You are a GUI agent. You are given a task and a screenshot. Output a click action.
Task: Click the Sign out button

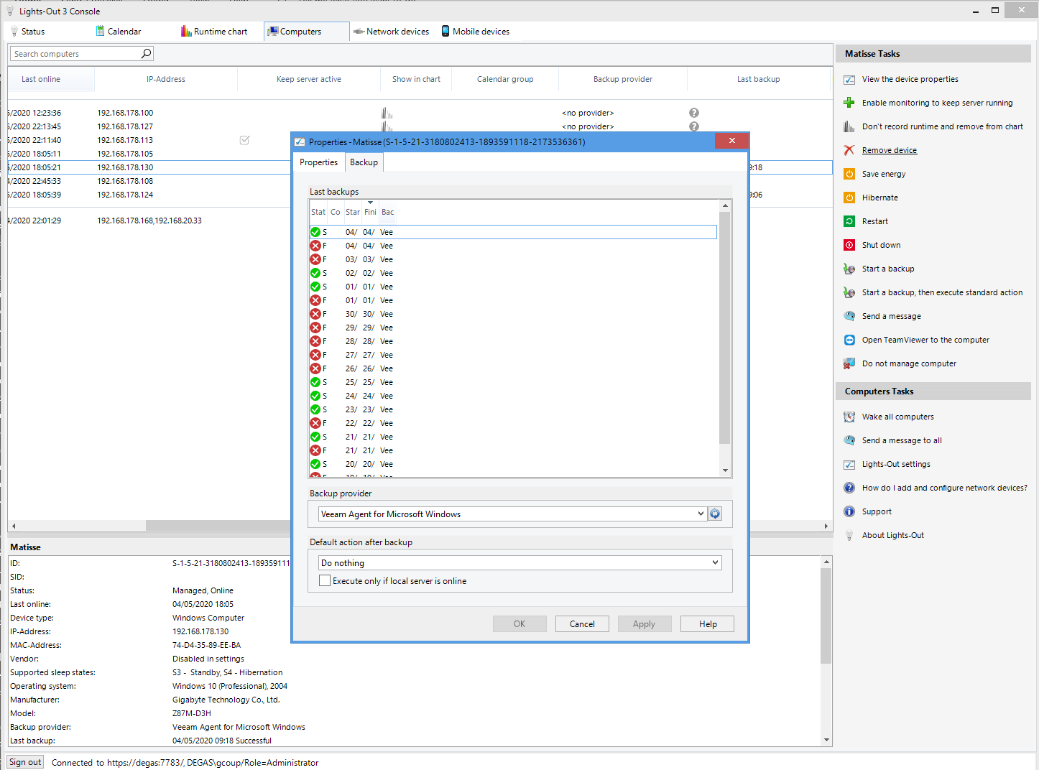[x=25, y=762]
